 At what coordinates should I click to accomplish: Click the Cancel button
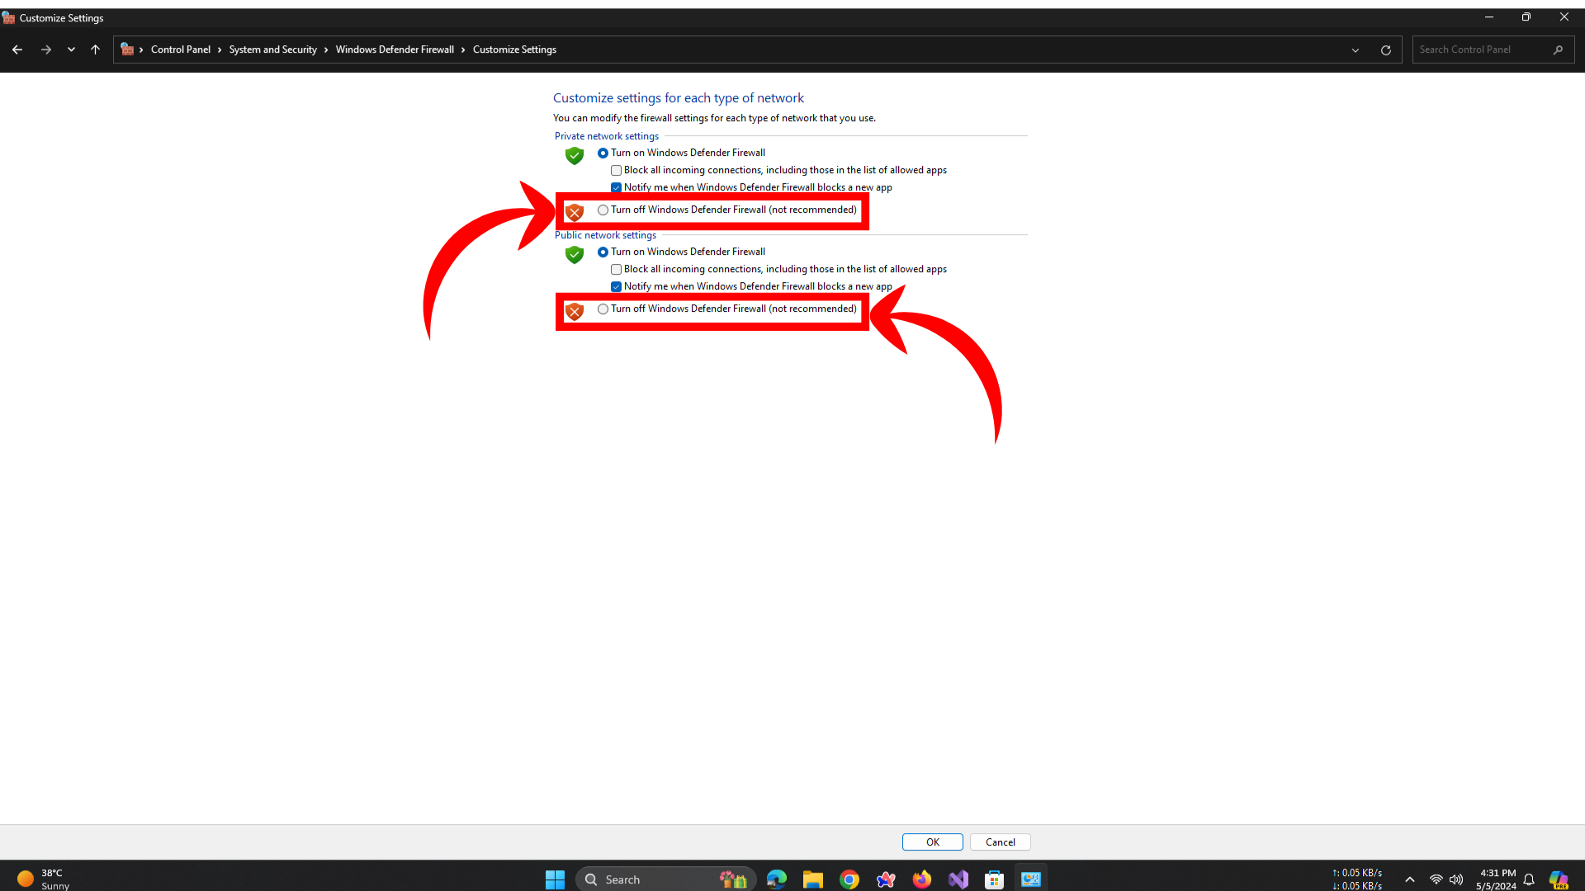pos(1000,842)
